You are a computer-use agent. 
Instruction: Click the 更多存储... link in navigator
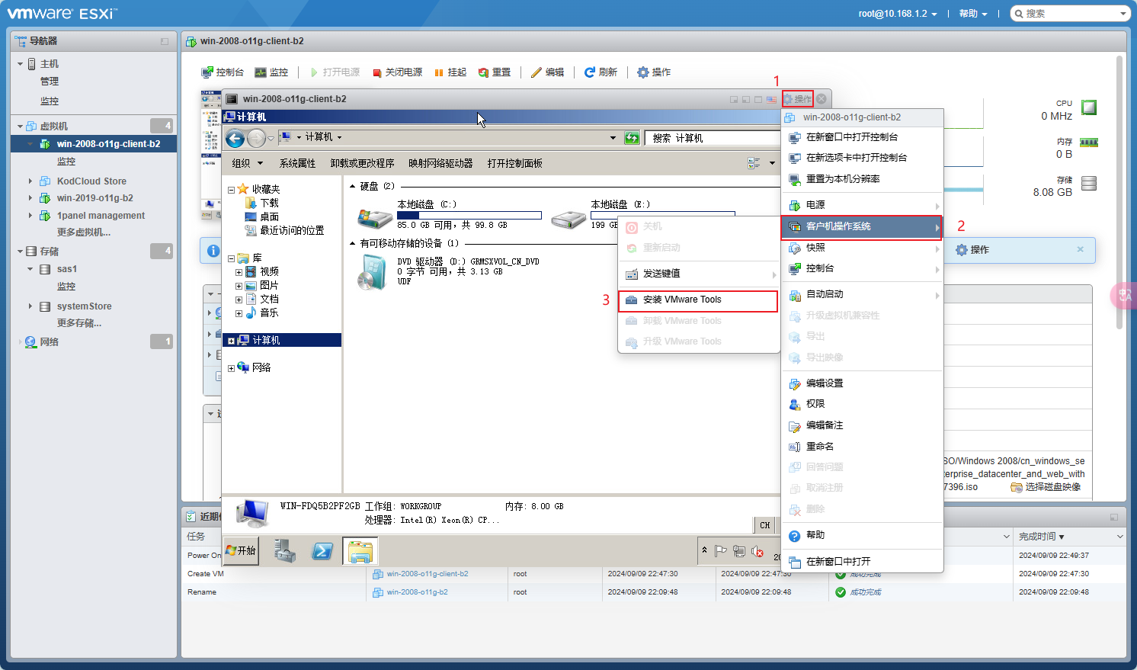pos(79,323)
